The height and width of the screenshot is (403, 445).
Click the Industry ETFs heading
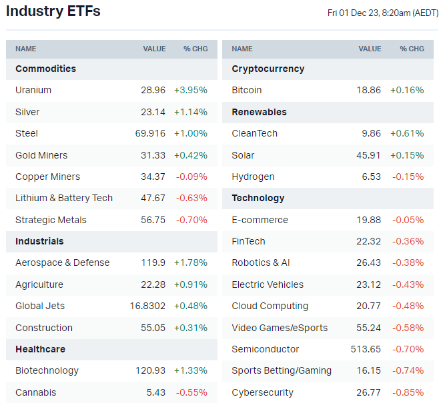[x=53, y=11]
